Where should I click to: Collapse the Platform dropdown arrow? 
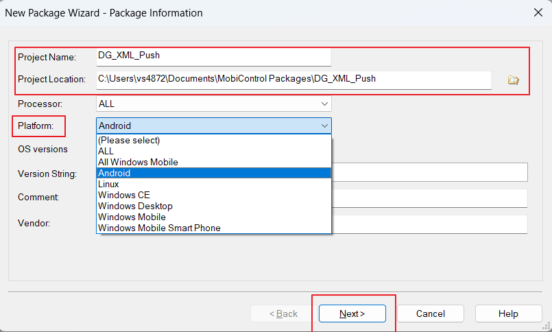pyautogui.click(x=324, y=126)
